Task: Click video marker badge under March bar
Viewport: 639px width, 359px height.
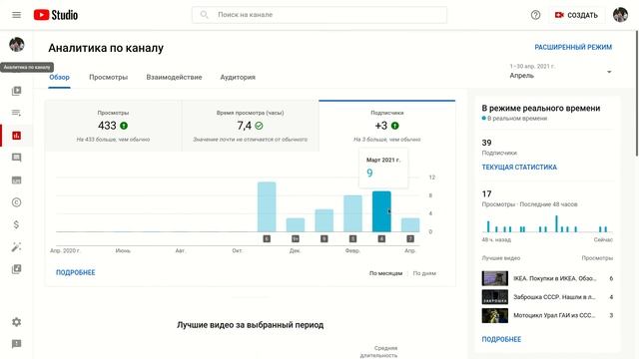Action: (x=381, y=239)
